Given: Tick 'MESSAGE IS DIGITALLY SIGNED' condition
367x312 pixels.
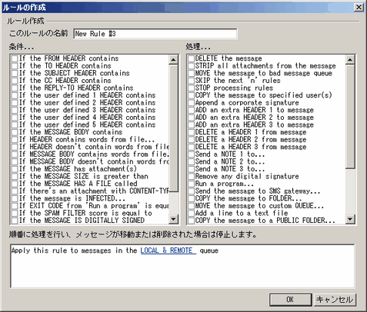Looking at the screenshot, I should (15, 221).
